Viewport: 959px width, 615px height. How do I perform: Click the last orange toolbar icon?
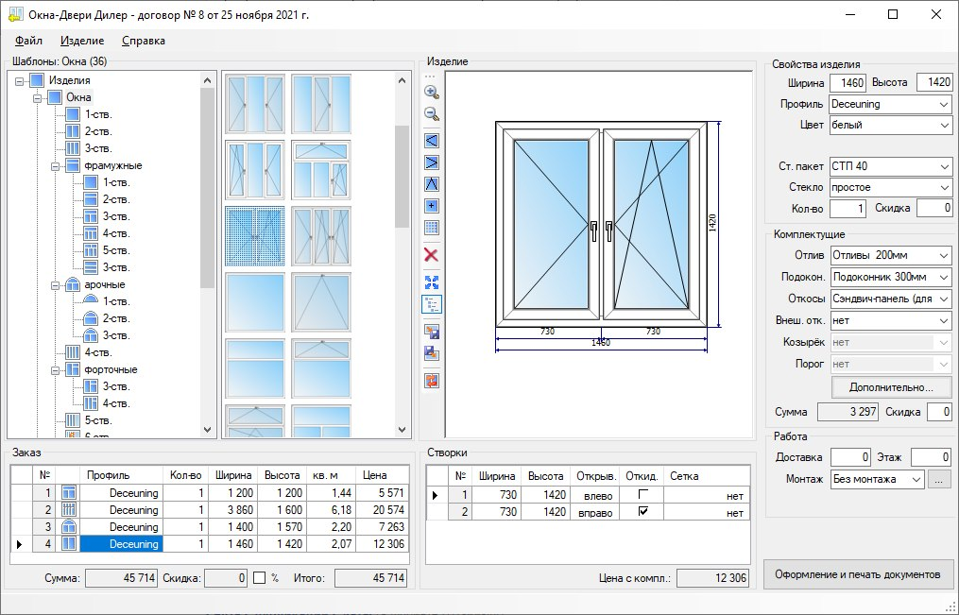432,381
